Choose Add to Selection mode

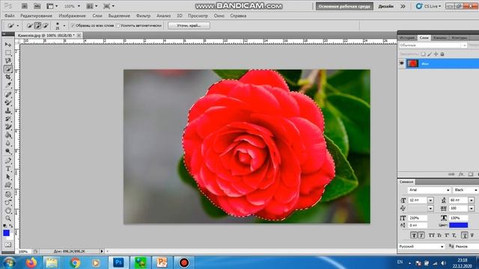[x=37, y=25]
